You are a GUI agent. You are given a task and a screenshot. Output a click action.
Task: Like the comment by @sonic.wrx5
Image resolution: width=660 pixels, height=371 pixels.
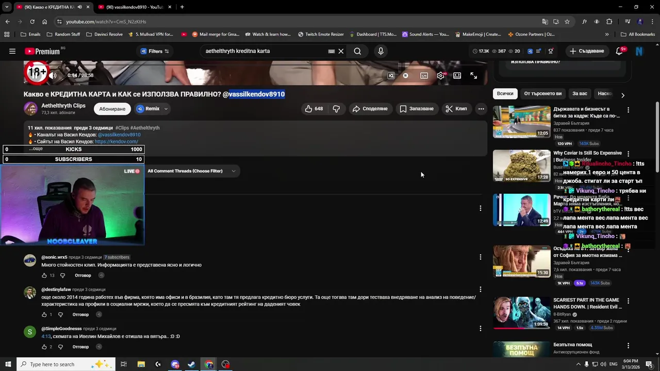(x=44, y=275)
